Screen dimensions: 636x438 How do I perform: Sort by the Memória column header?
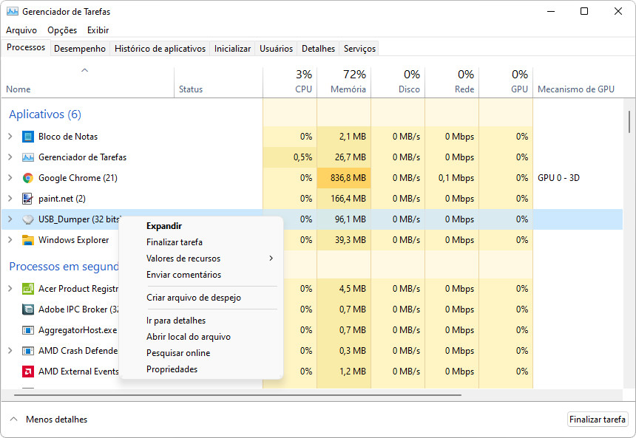coord(344,83)
